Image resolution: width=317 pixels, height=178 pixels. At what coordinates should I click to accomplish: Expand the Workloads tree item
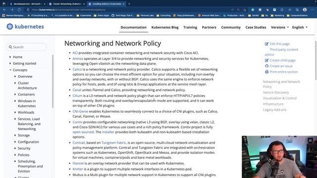coord(15,112)
